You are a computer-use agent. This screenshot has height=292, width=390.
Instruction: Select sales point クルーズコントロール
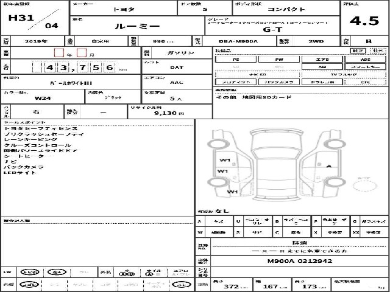[x=37, y=145]
